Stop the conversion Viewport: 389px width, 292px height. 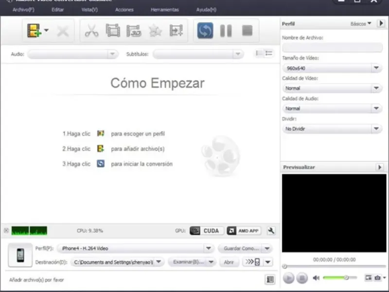tap(248, 31)
